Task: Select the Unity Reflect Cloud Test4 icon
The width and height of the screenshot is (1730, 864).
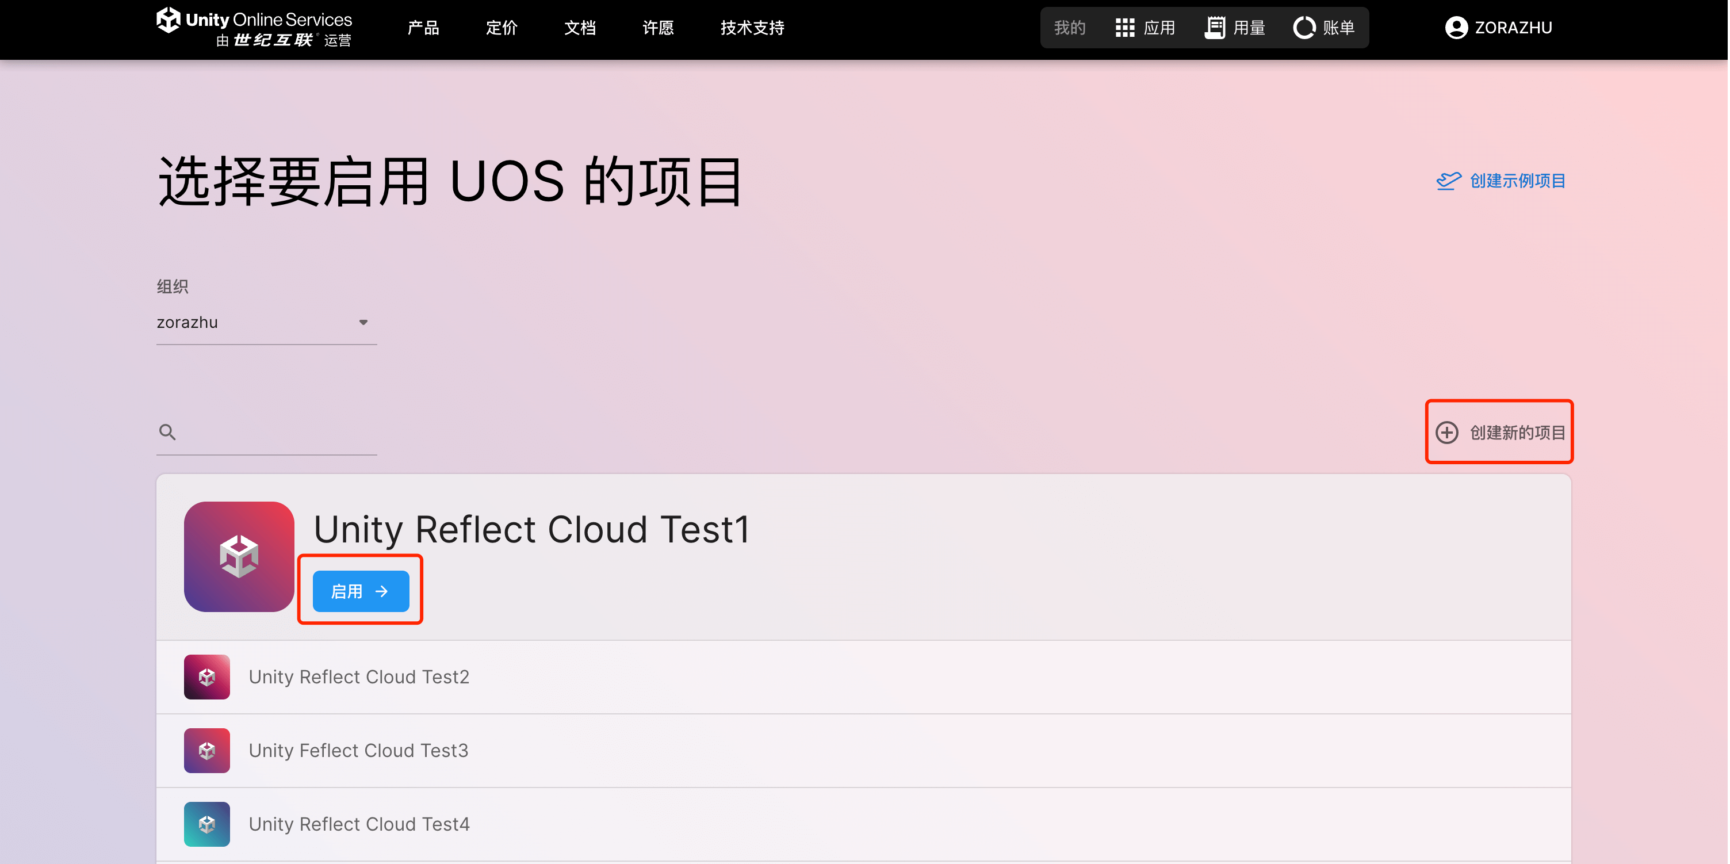Action: click(207, 824)
